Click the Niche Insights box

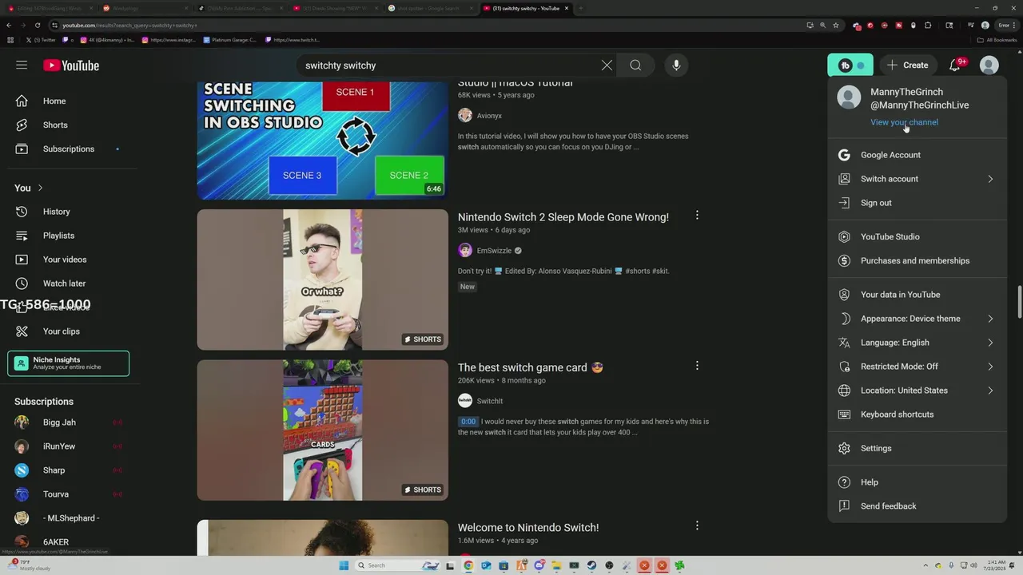[69, 363]
